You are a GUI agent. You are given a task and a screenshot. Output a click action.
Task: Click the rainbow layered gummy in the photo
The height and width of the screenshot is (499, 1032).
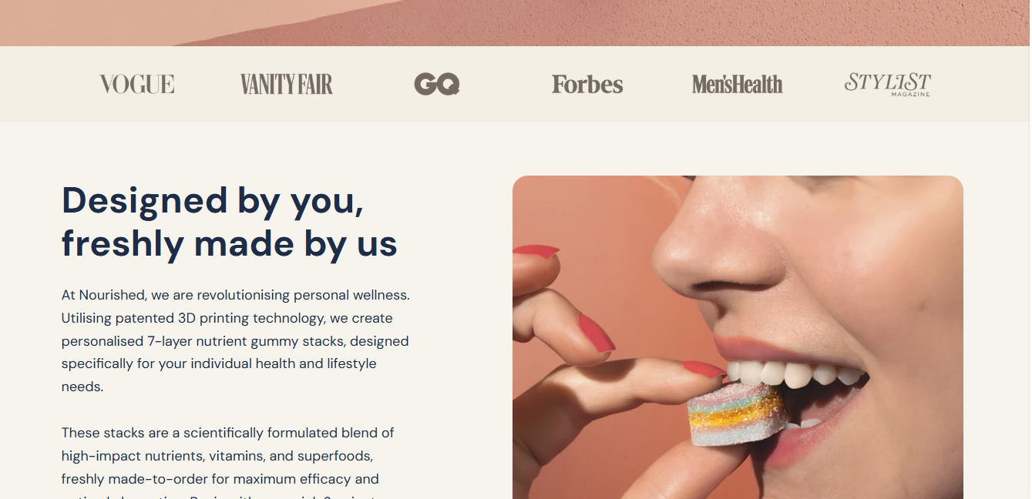coord(738,416)
